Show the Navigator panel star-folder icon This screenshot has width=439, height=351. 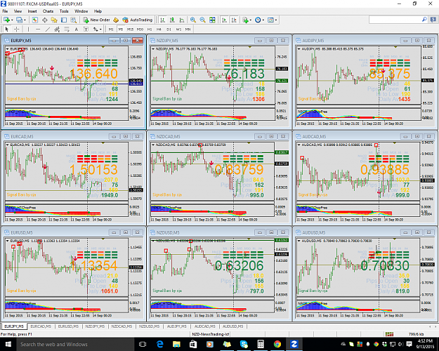click(x=54, y=20)
